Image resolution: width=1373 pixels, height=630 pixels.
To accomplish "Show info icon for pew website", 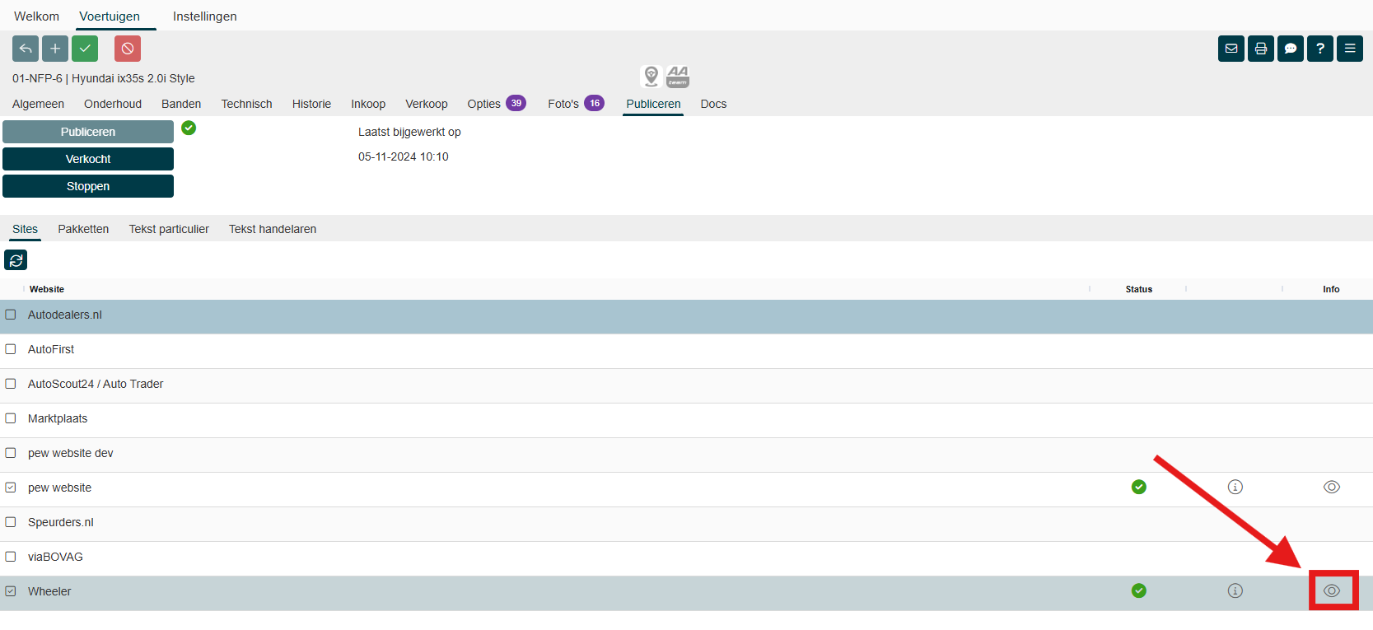I will coord(1235,487).
